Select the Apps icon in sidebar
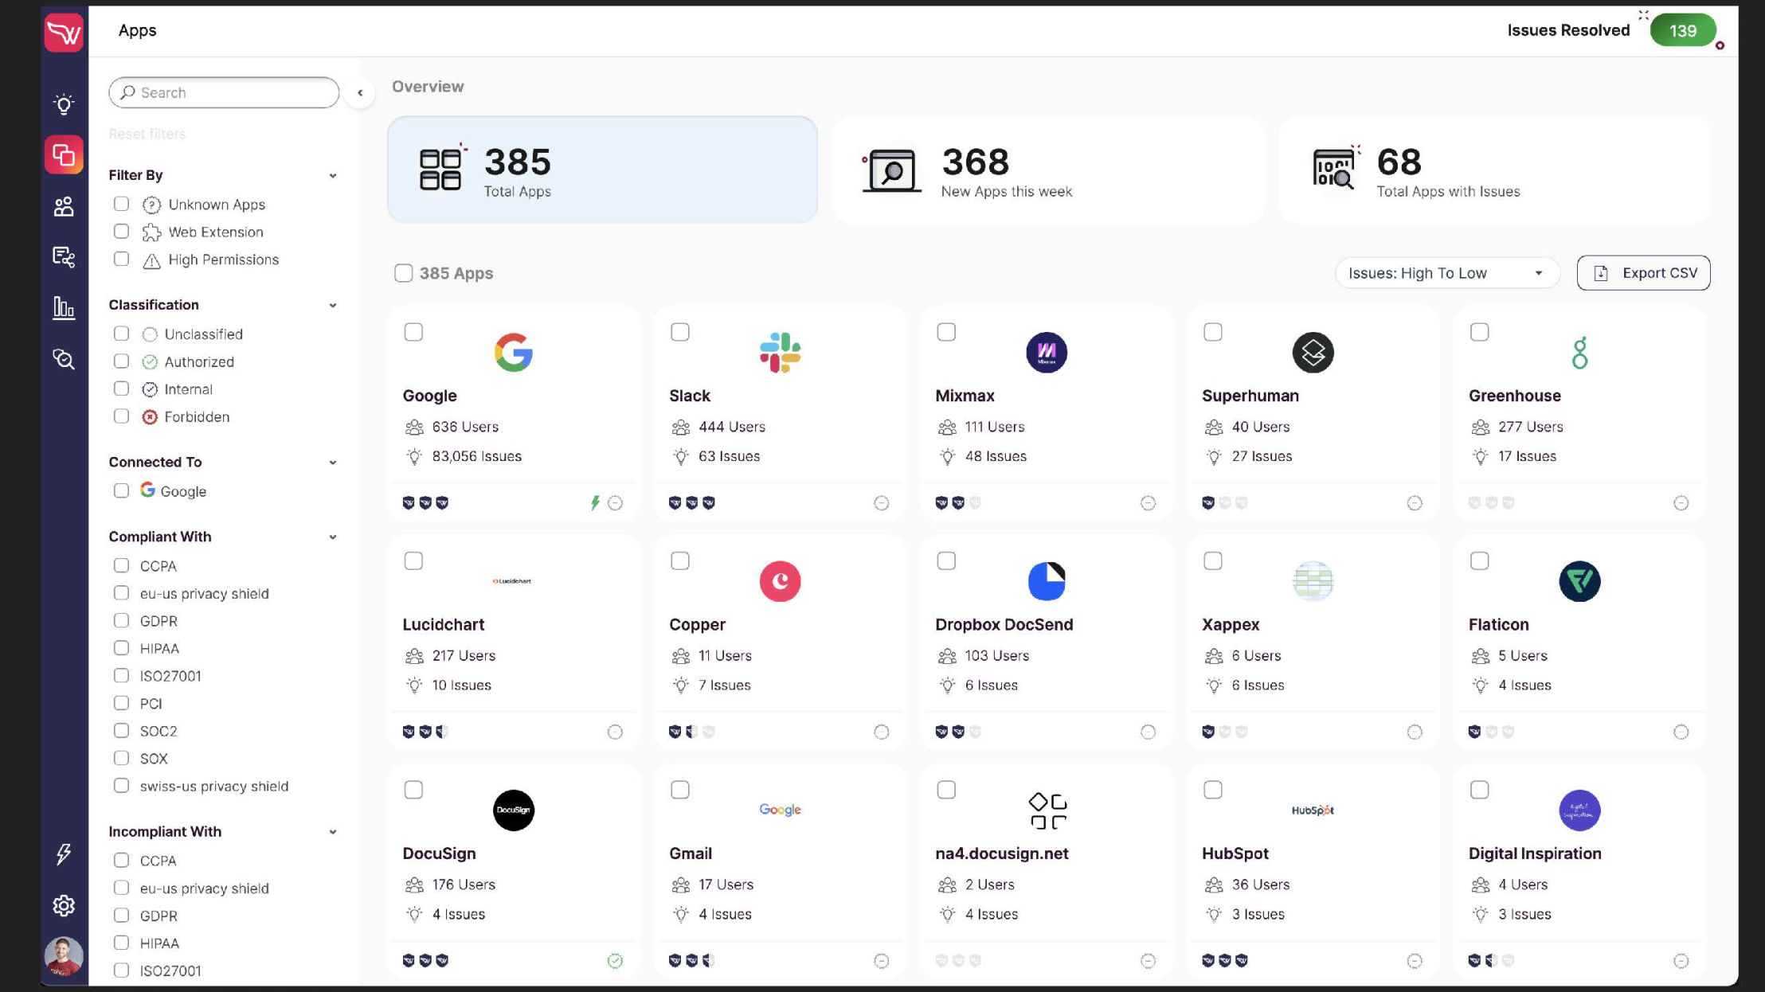The height and width of the screenshot is (992, 1765). (x=64, y=154)
